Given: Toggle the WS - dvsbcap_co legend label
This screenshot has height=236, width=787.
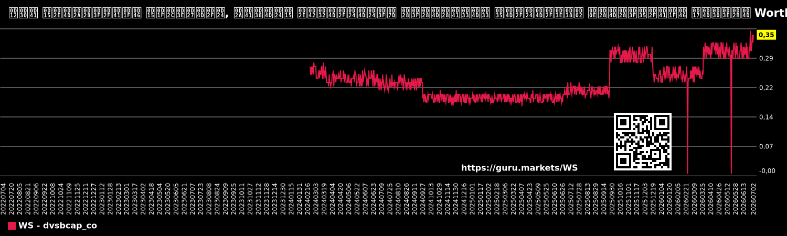Looking at the screenshot, I should click(58, 226).
